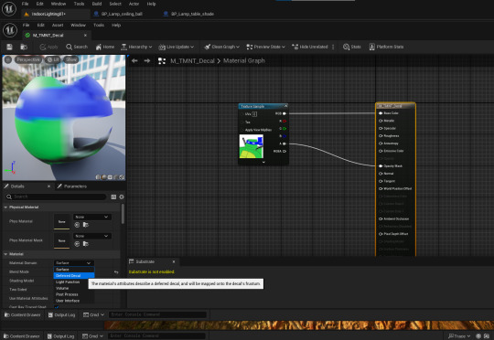Viewport: 494px width, 340px height.
Task: Go Home in the material graph
Action: pos(105,47)
